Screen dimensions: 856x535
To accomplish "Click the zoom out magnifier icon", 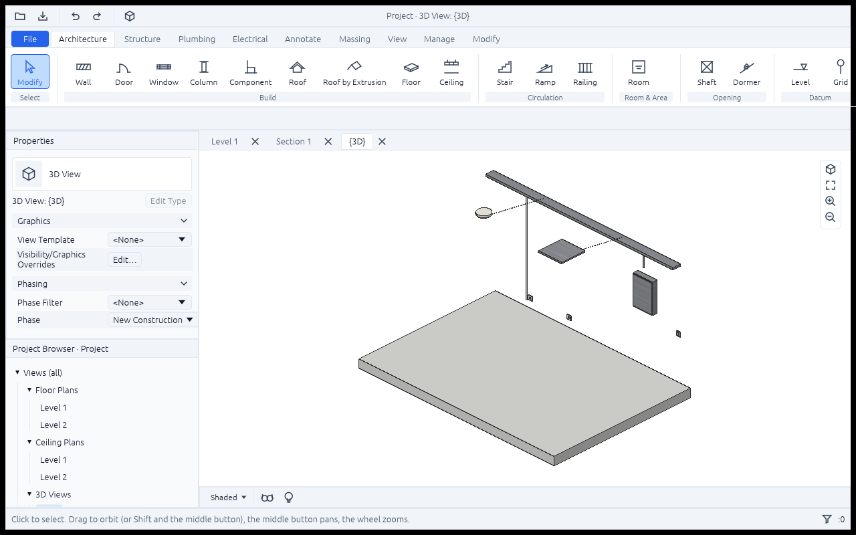I will coord(831,217).
